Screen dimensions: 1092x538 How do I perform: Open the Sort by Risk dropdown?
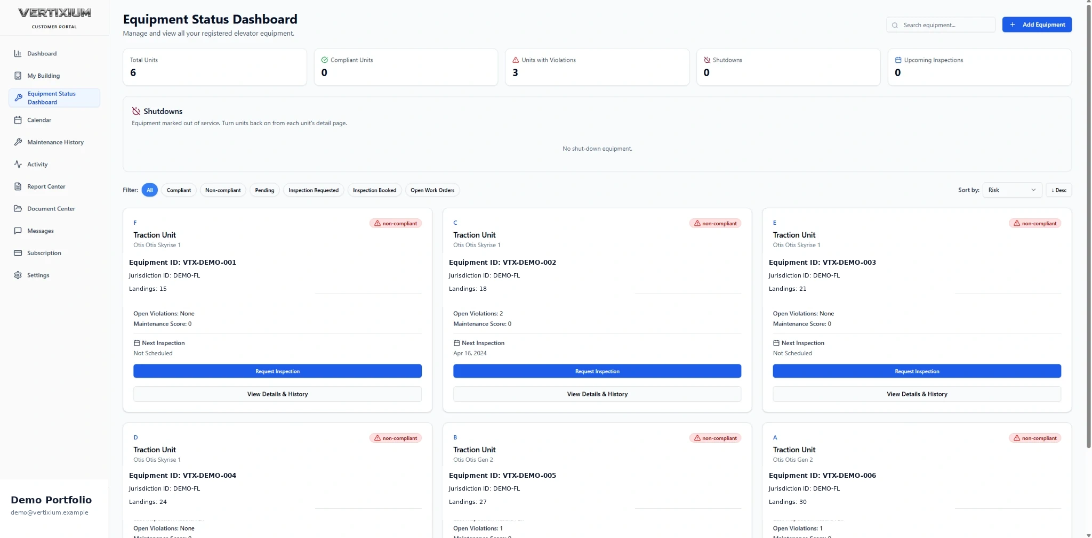click(x=1012, y=190)
